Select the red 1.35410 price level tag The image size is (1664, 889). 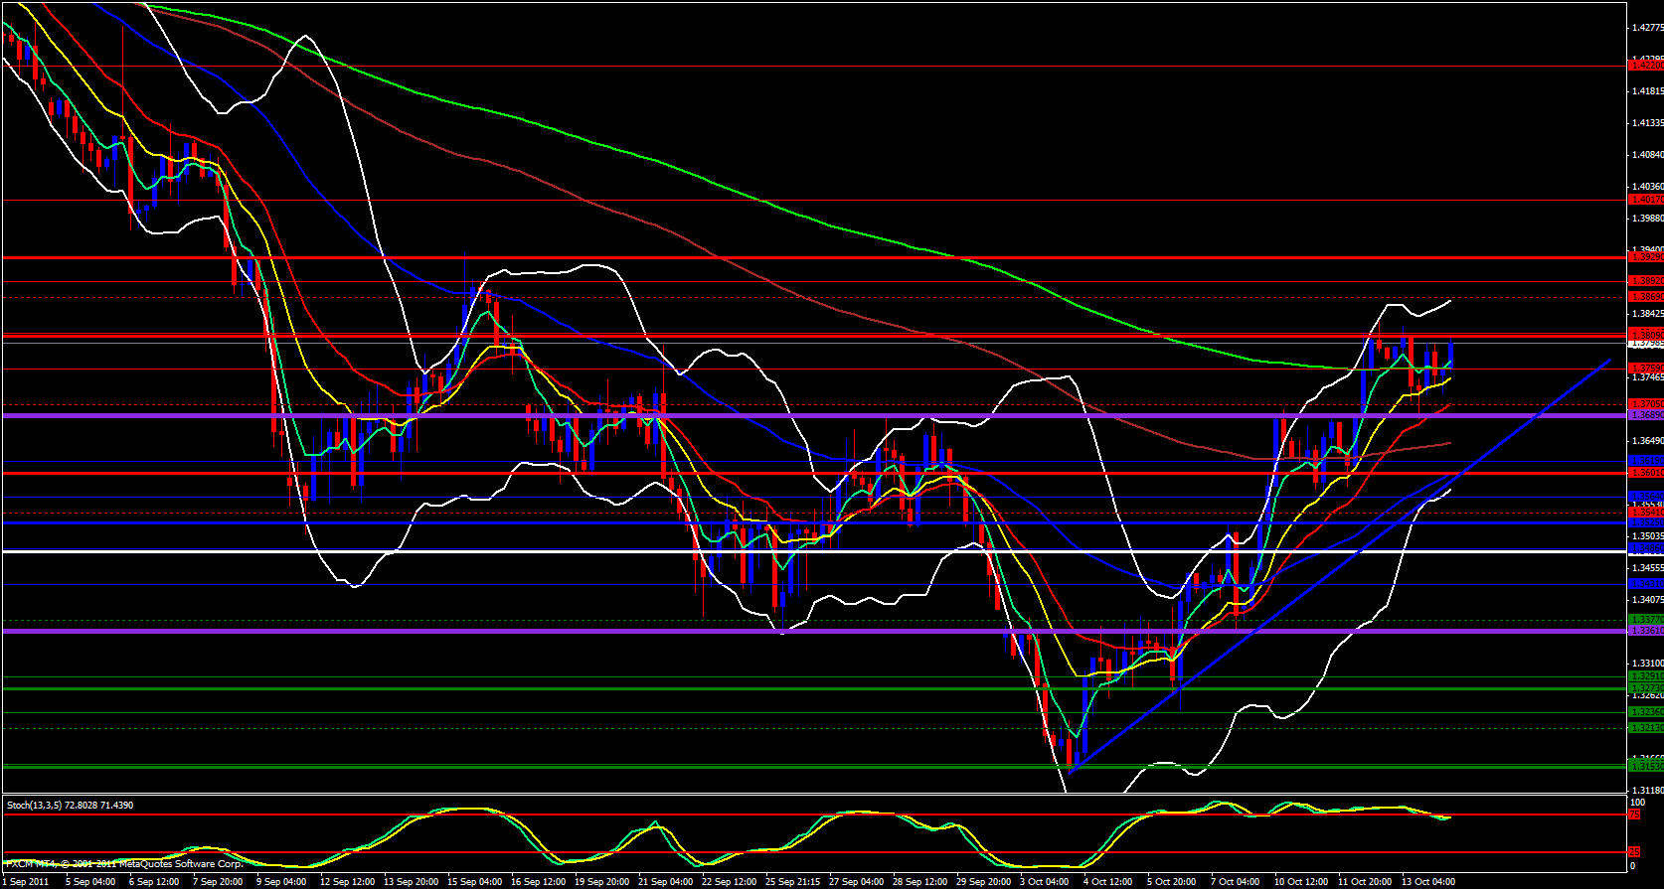pyautogui.click(x=1645, y=513)
